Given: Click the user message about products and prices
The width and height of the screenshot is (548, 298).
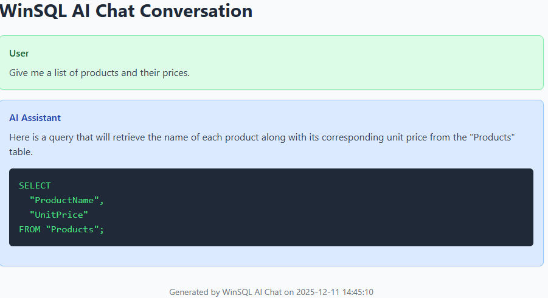Looking at the screenshot, I should tap(99, 73).
